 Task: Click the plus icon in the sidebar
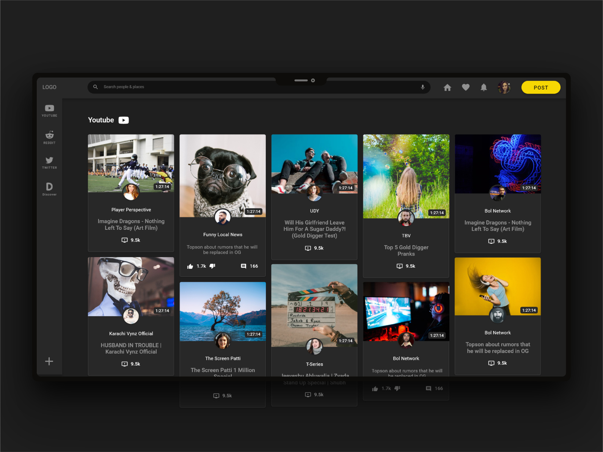(x=49, y=361)
